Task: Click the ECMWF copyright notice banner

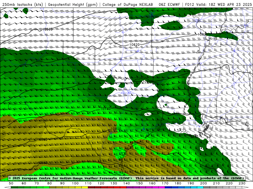Action: pos(126,178)
